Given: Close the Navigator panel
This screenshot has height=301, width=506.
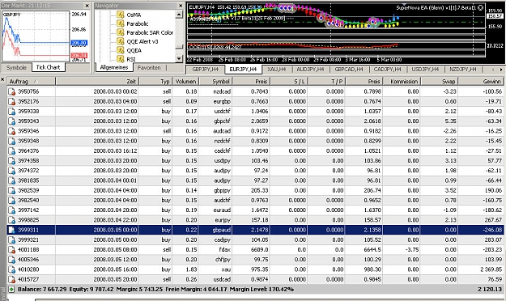Looking at the screenshot, I should tap(181, 6).
